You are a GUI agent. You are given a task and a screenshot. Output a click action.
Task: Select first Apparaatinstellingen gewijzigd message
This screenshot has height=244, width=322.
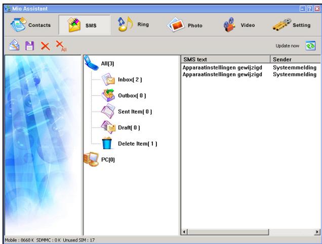[x=222, y=67]
